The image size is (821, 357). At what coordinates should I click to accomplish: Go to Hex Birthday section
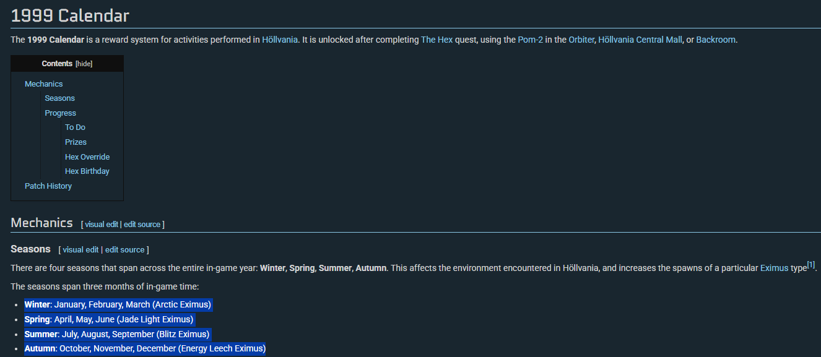pyautogui.click(x=87, y=171)
